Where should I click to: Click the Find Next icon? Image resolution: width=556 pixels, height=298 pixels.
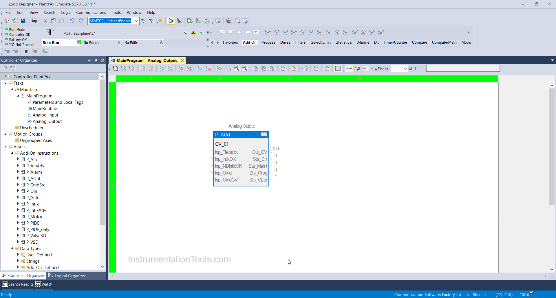point(151,21)
